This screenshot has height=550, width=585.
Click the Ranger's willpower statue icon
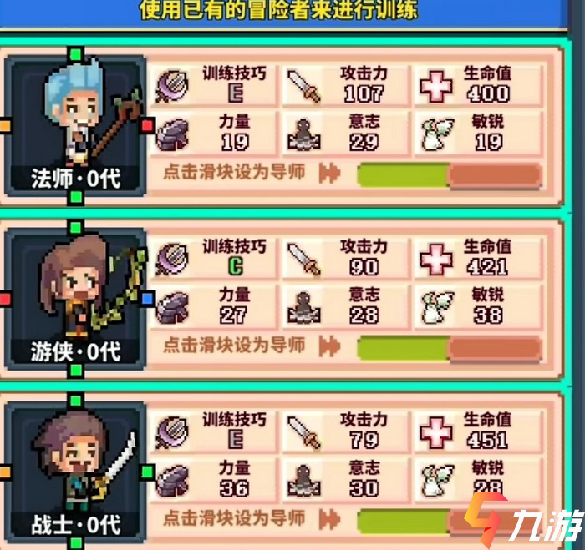click(x=303, y=307)
